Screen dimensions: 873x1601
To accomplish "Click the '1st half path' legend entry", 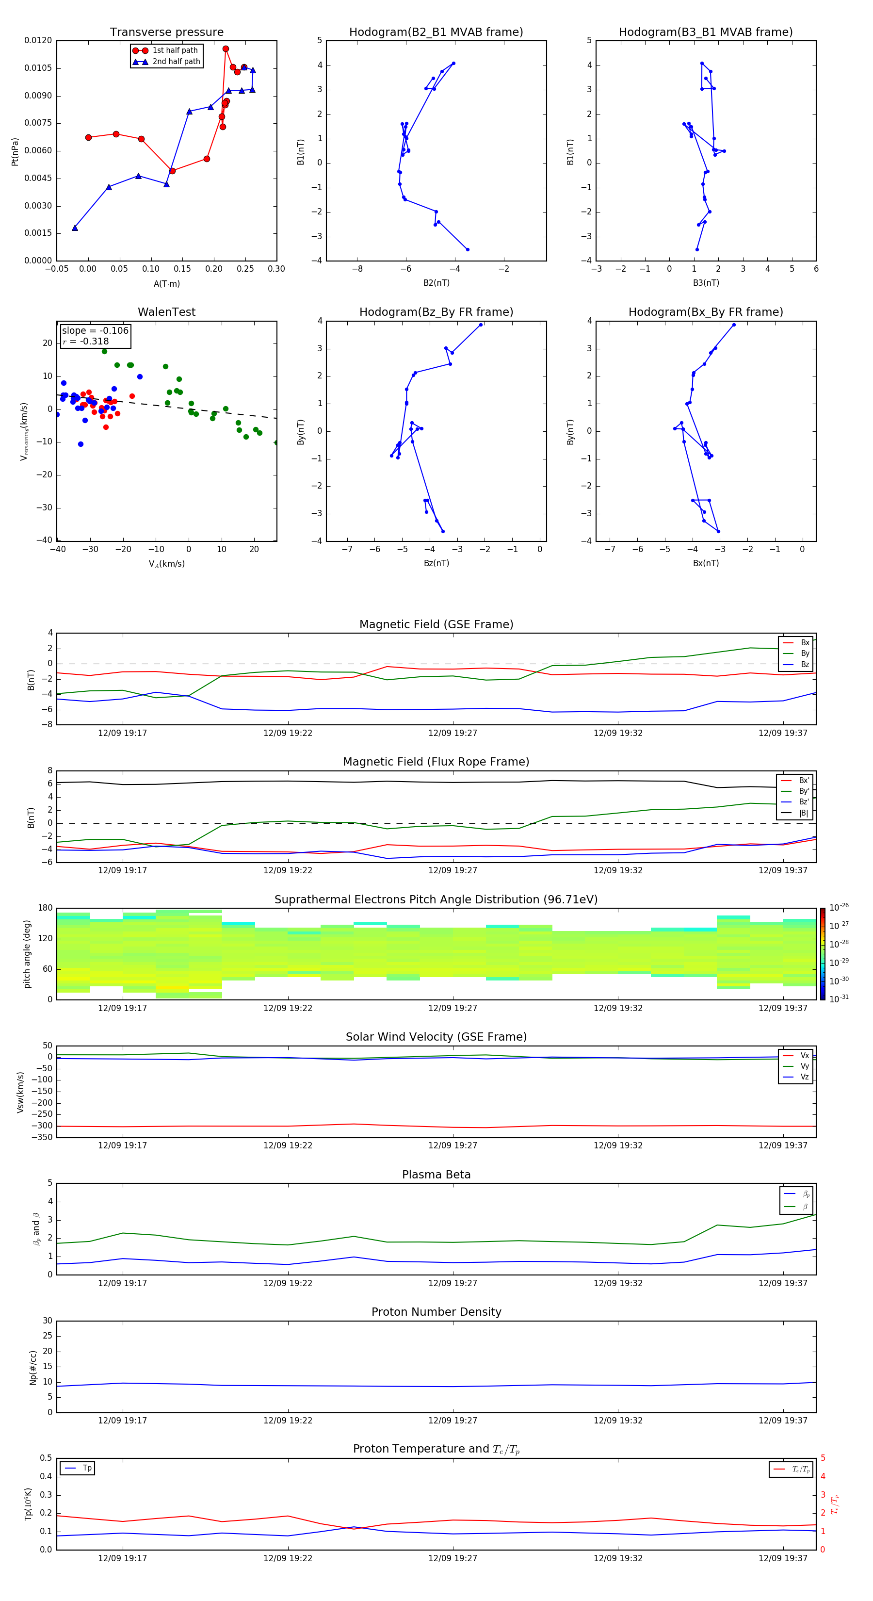I will click(x=166, y=50).
